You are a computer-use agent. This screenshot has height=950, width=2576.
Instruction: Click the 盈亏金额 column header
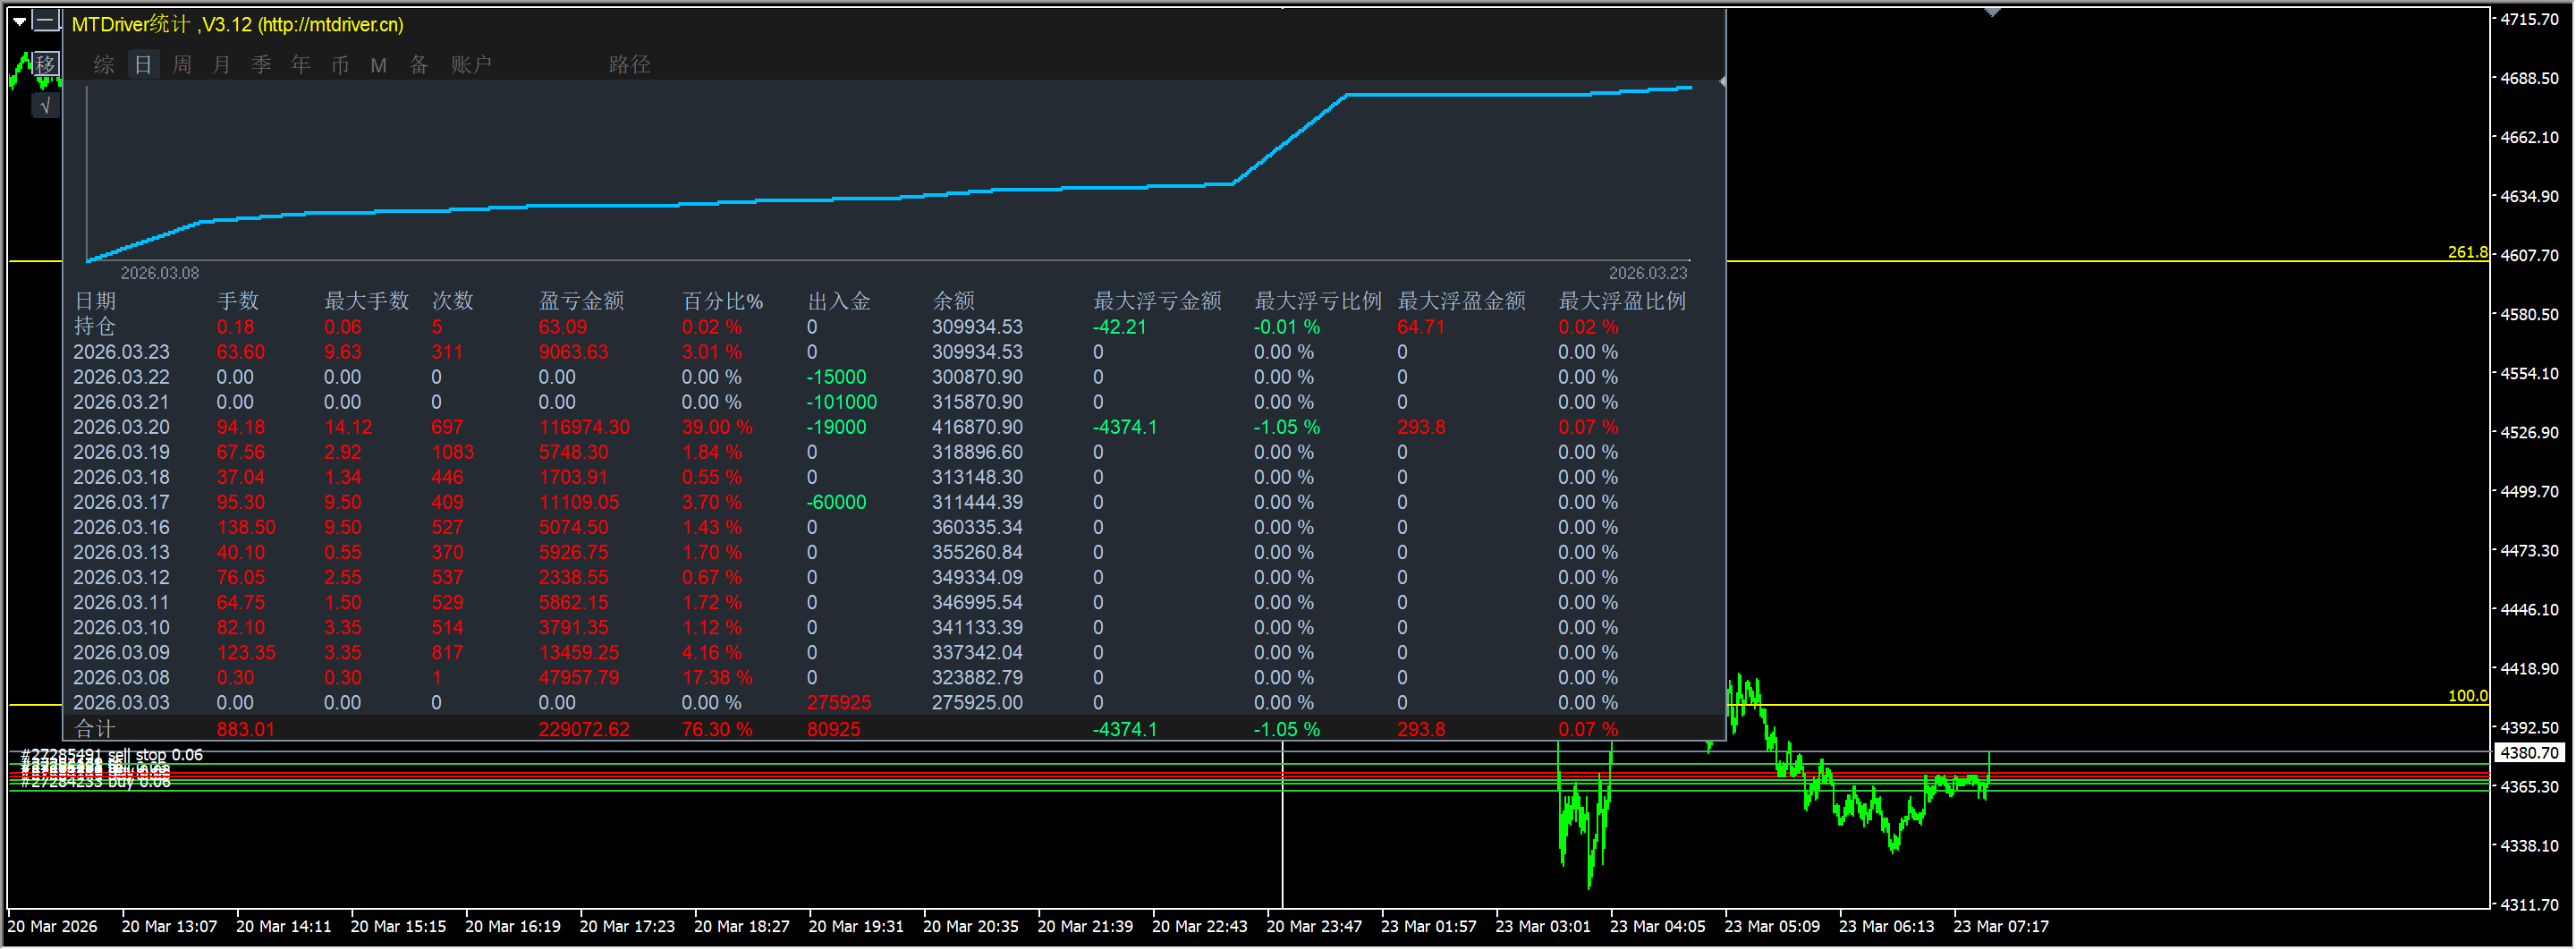pyautogui.click(x=582, y=301)
